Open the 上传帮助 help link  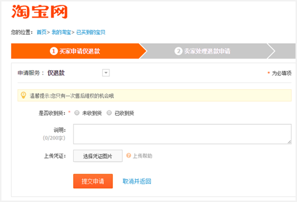click(x=142, y=156)
